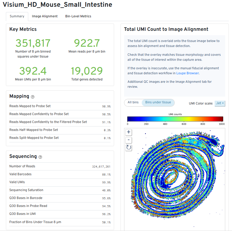Select the 46.0% saturation value
The height and width of the screenshot is (231, 232).
tap(106, 190)
